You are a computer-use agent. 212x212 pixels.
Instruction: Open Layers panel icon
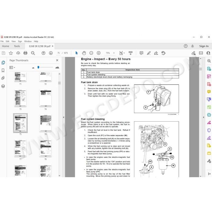3,86
